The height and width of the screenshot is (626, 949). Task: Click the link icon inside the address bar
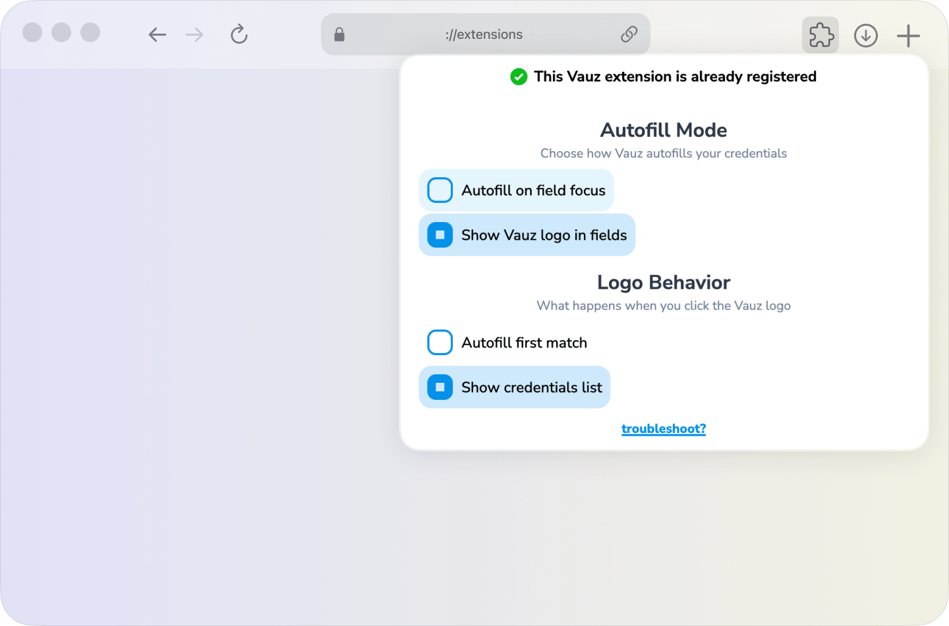(x=629, y=34)
